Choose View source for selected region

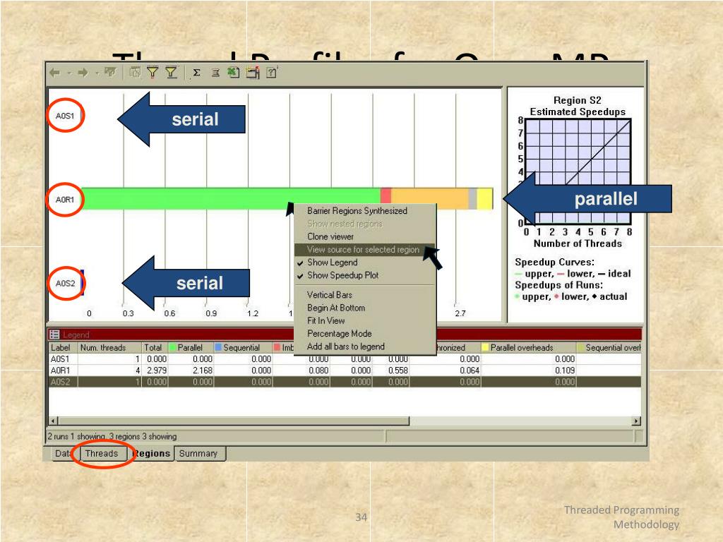tap(364, 249)
